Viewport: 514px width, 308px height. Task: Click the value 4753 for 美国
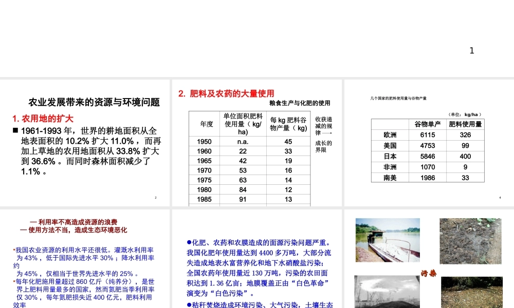coord(428,146)
